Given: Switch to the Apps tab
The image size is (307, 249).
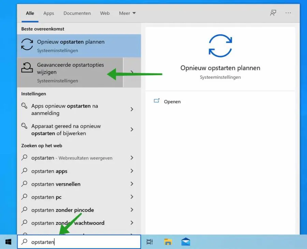Looking at the screenshot, I should pyautogui.click(x=48, y=13).
